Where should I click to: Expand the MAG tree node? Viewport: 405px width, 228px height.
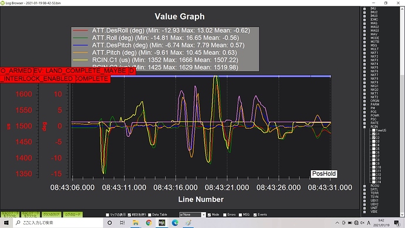[365, 24]
